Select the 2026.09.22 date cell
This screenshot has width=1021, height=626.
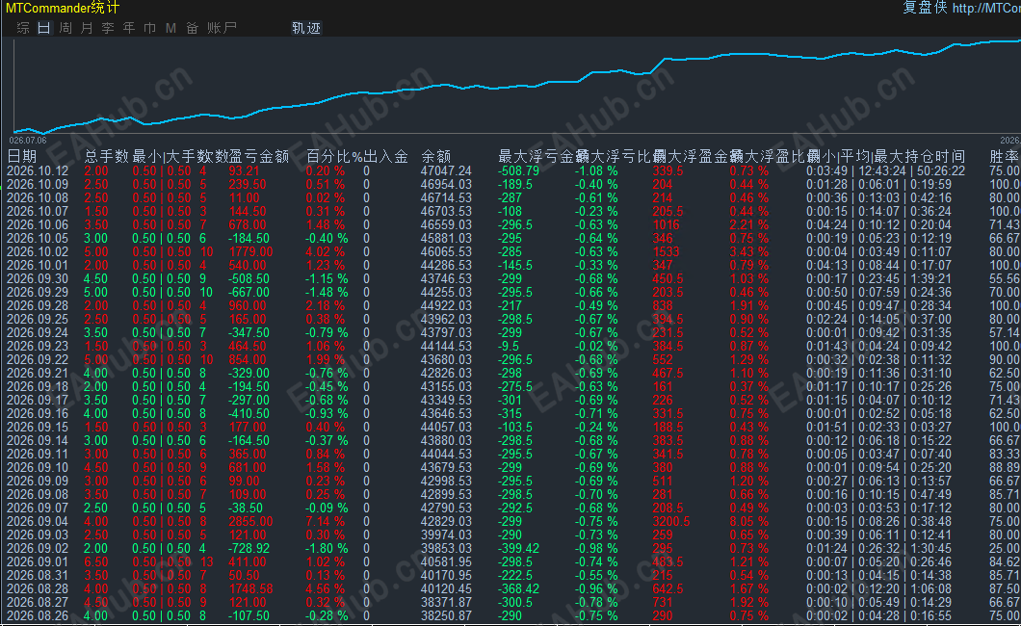[x=38, y=359]
